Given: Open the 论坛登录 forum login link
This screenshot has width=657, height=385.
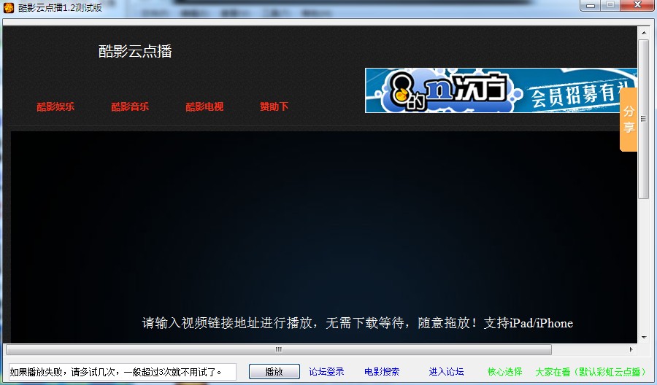Looking at the screenshot, I should click(x=326, y=372).
